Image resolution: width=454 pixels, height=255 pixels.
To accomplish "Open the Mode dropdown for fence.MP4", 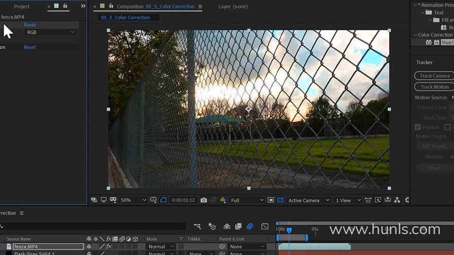I will (161, 246).
